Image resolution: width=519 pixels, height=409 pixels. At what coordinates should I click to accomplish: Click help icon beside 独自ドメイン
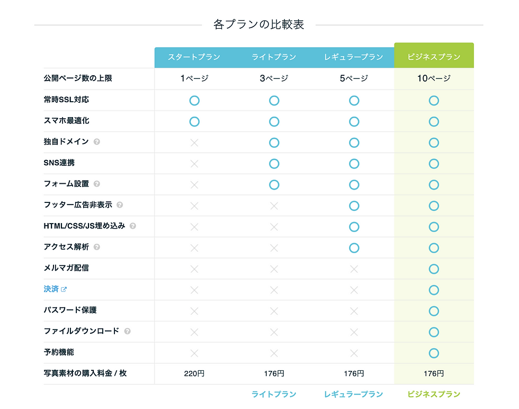coord(97,142)
